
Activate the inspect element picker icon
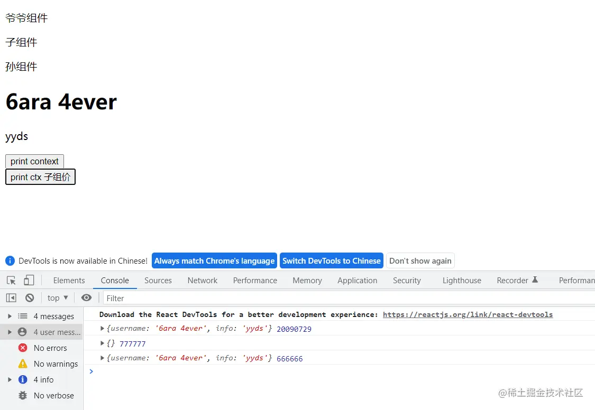[12, 281]
